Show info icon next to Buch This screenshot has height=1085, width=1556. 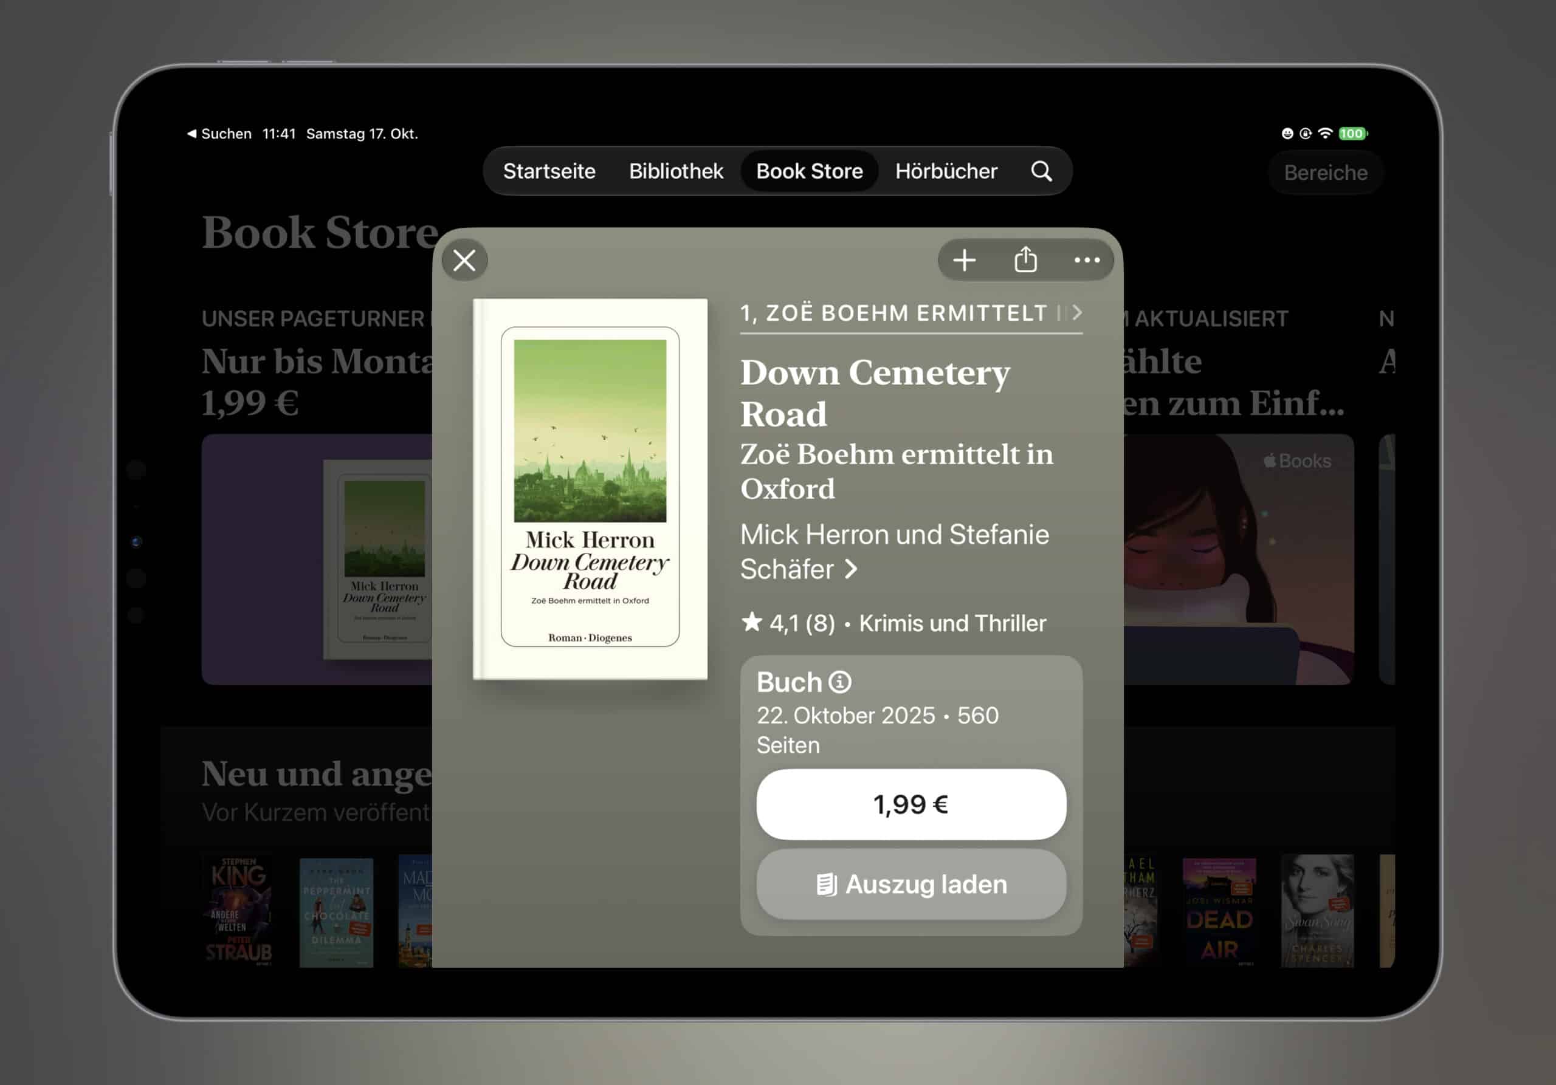(841, 682)
